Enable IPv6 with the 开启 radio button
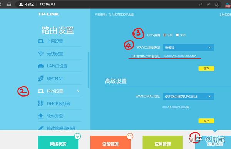The image size is (231, 149). [164, 35]
